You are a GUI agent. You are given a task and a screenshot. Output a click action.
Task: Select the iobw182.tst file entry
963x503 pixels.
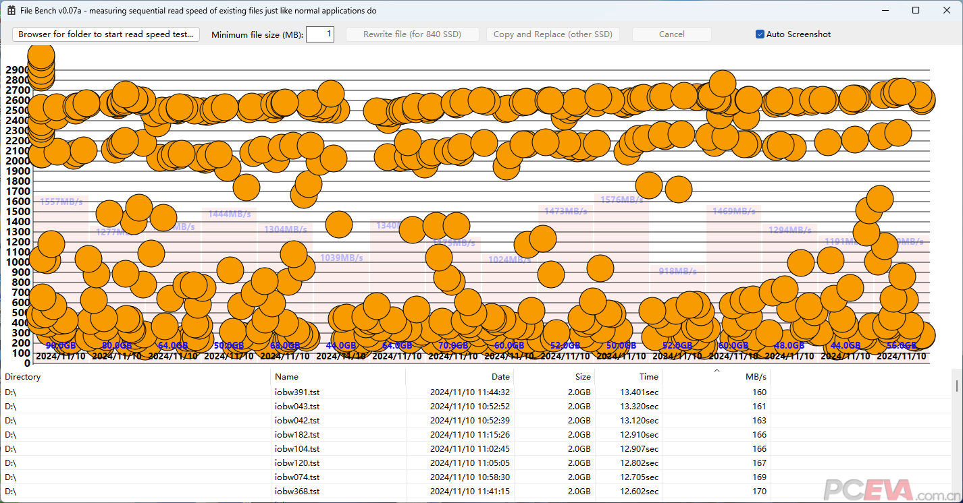point(297,435)
